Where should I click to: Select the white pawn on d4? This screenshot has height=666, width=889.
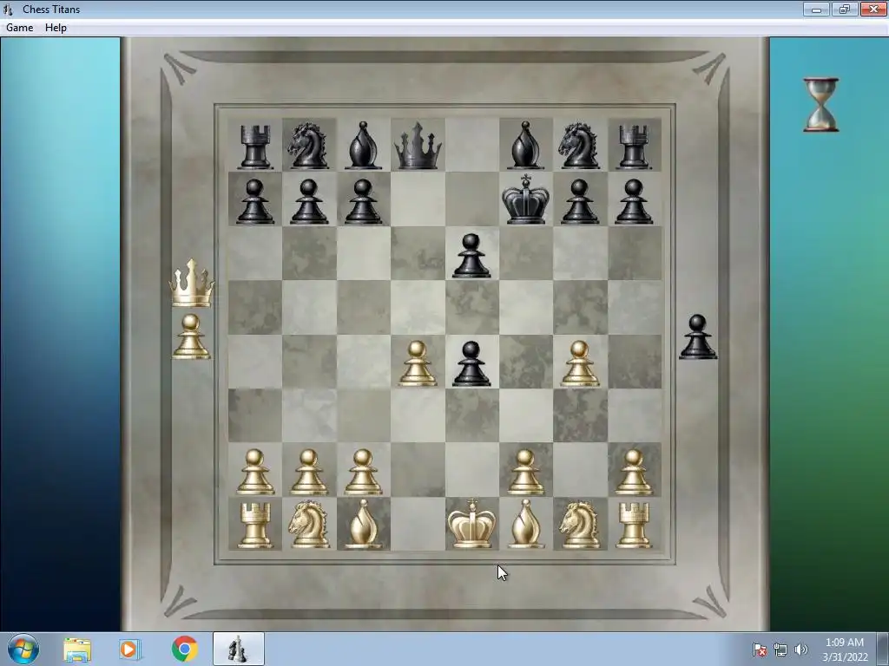point(418,363)
